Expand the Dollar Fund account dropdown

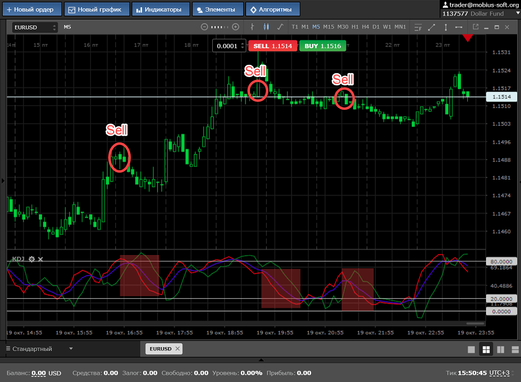click(517, 13)
